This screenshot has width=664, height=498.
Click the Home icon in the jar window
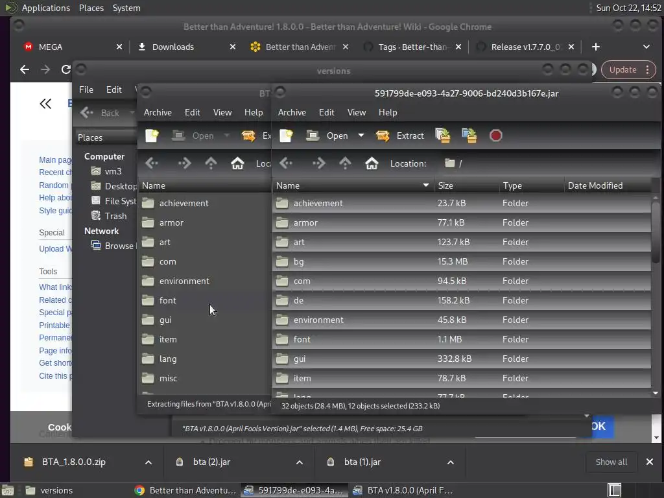pyautogui.click(x=372, y=163)
